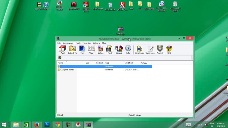Go up one level with the arrow icon

60,58
